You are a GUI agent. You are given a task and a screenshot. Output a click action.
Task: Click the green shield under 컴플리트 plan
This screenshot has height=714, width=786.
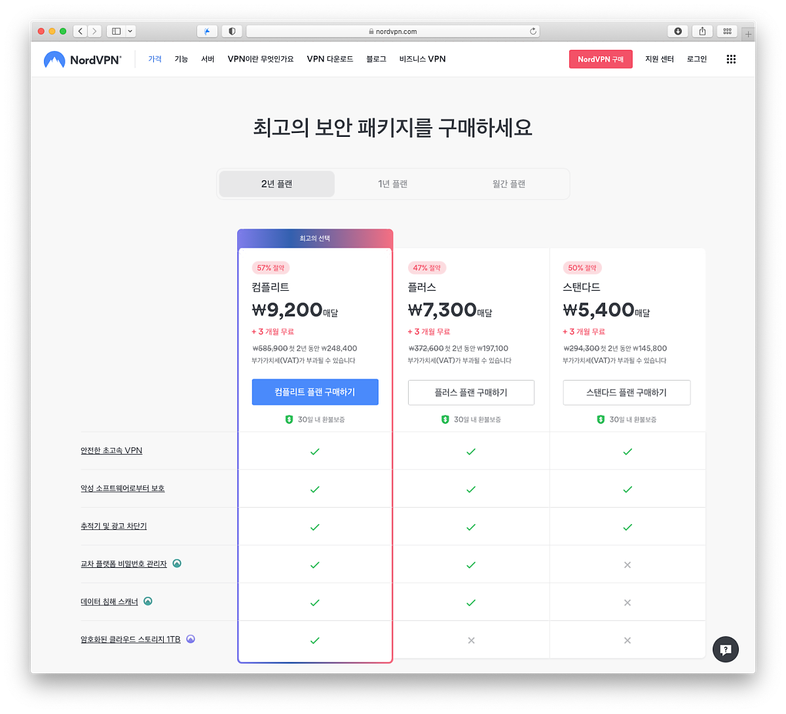pos(289,419)
